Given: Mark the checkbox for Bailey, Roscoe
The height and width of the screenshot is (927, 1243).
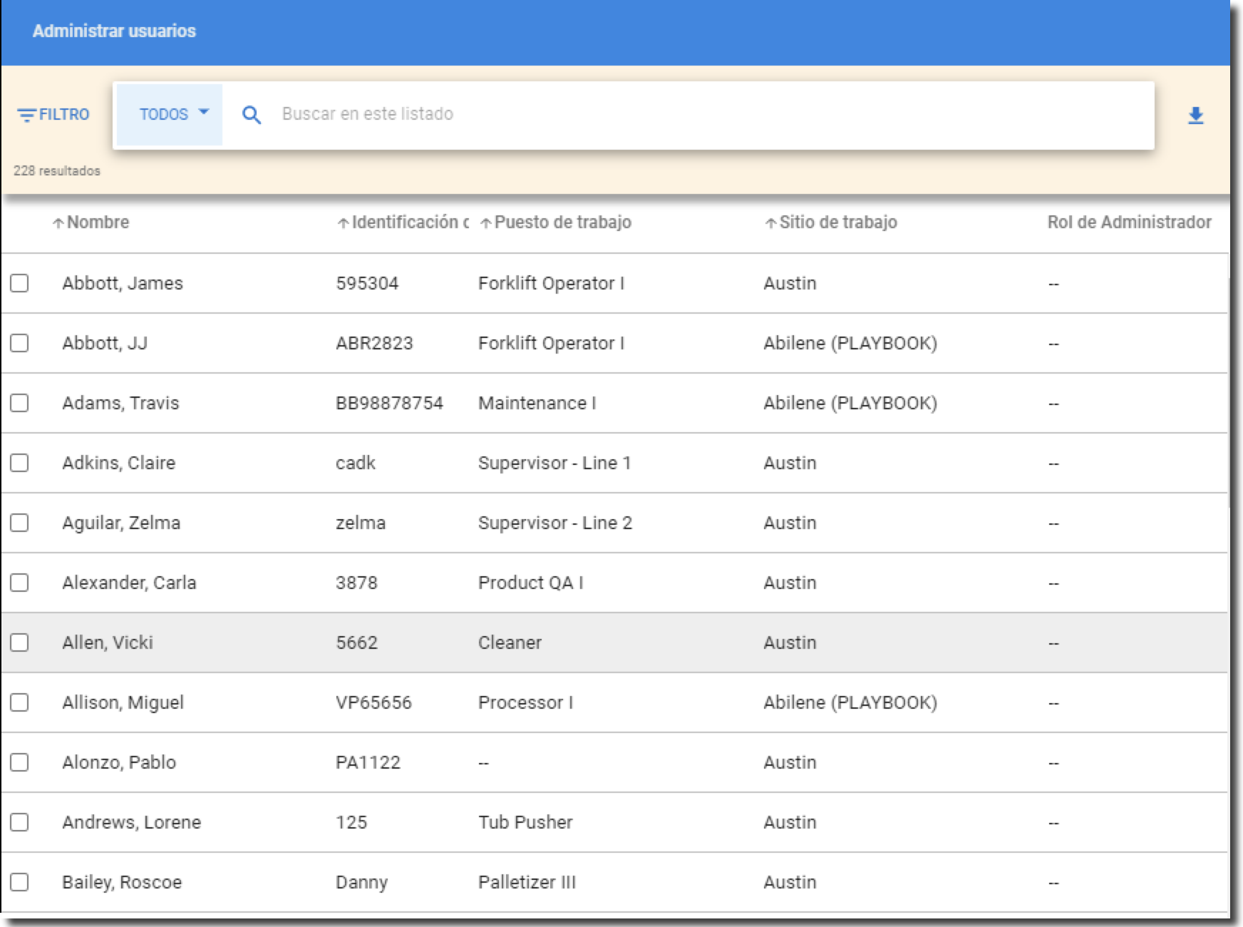Looking at the screenshot, I should point(19,882).
